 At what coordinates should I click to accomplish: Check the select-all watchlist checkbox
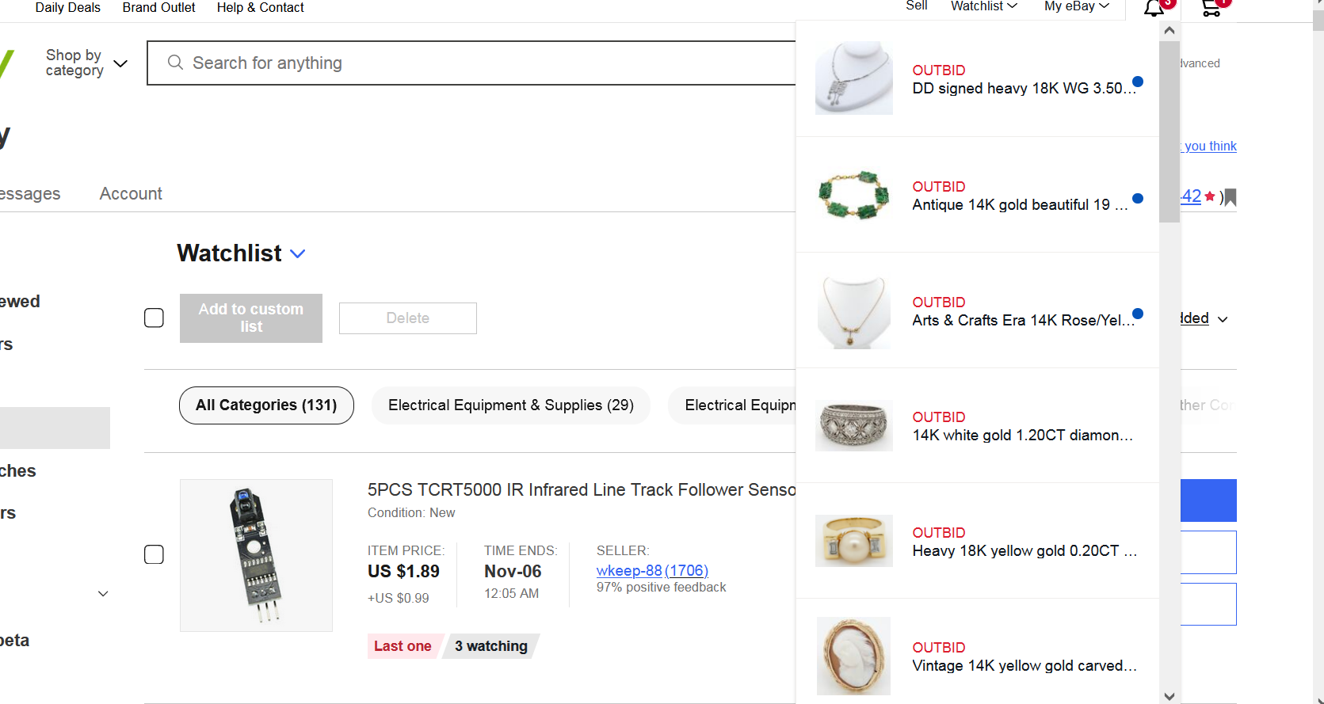[x=154, y=318]
